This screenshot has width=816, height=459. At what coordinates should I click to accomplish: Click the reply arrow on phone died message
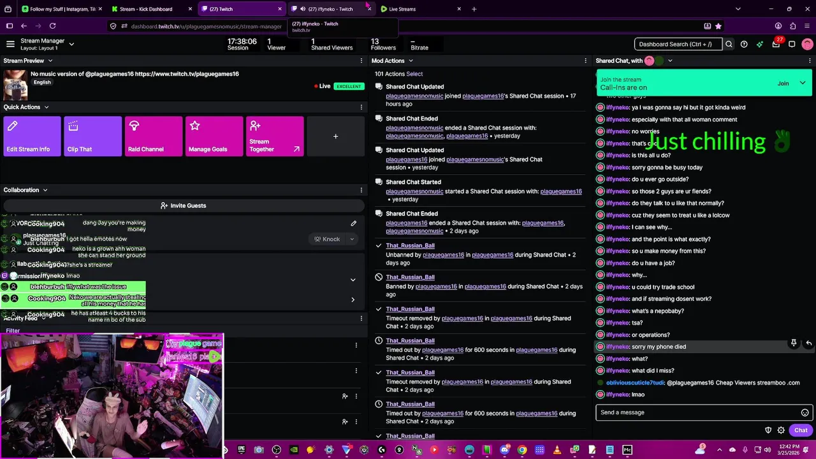pos(808,343)
